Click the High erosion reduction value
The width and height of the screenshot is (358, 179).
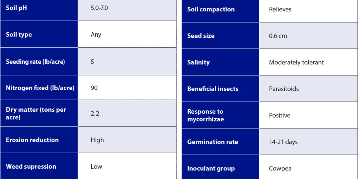coord(97,140)
